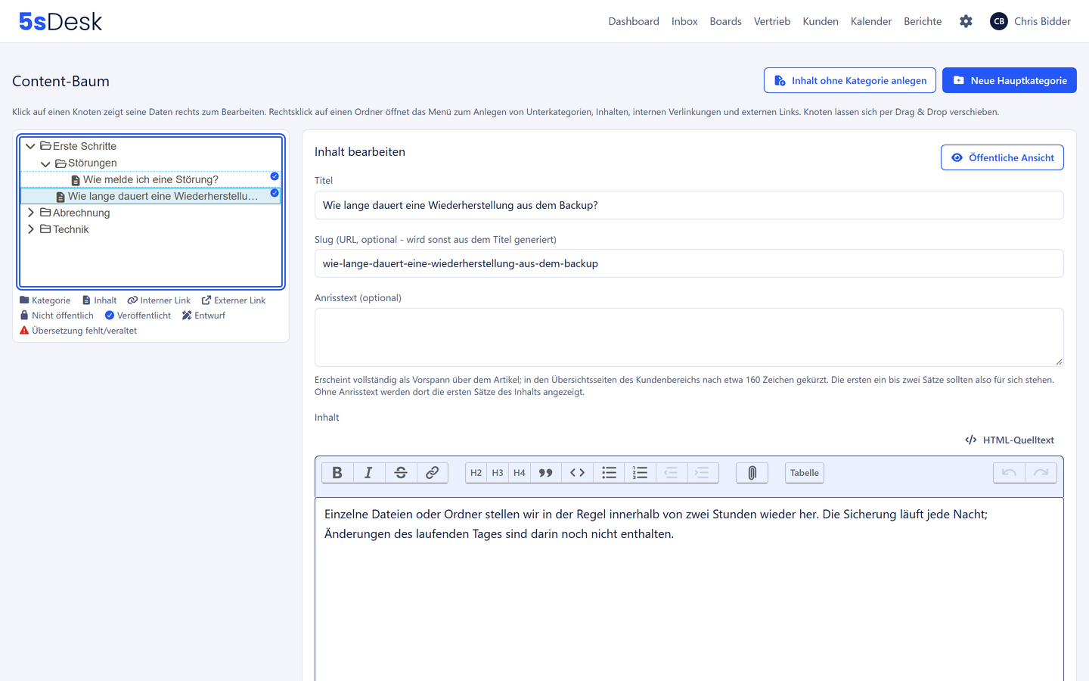Toggle italic text formatting
The height and width of the screenshot is (681, 1089).
tap(369, 473)
